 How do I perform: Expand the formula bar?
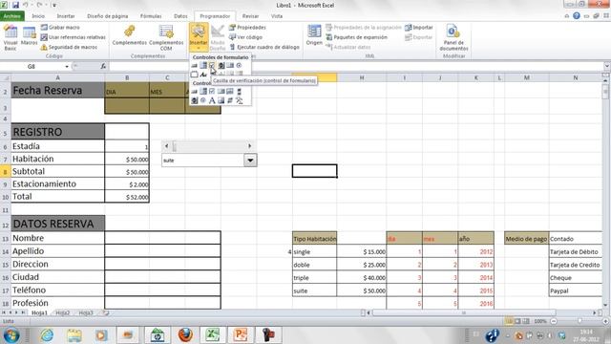tap(607, 66)
